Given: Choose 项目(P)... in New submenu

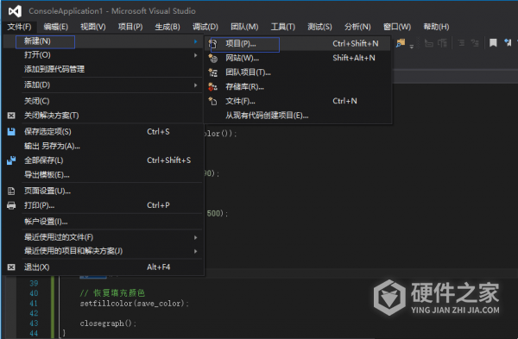Looking at the screenshot, I should click(x=297, y=44).
